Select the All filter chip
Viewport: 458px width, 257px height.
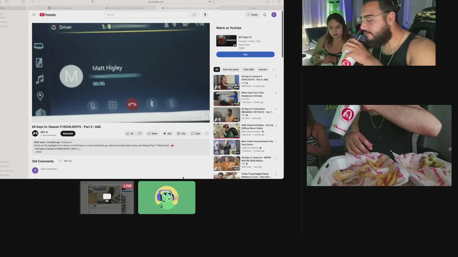tap(216, 70)
